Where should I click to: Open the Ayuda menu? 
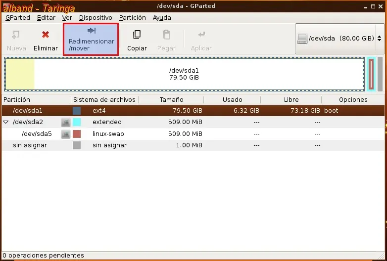point(162,18)
